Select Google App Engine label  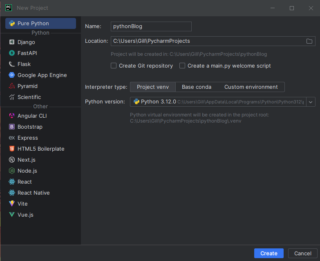pyautogui.click(x=42, y=75)
